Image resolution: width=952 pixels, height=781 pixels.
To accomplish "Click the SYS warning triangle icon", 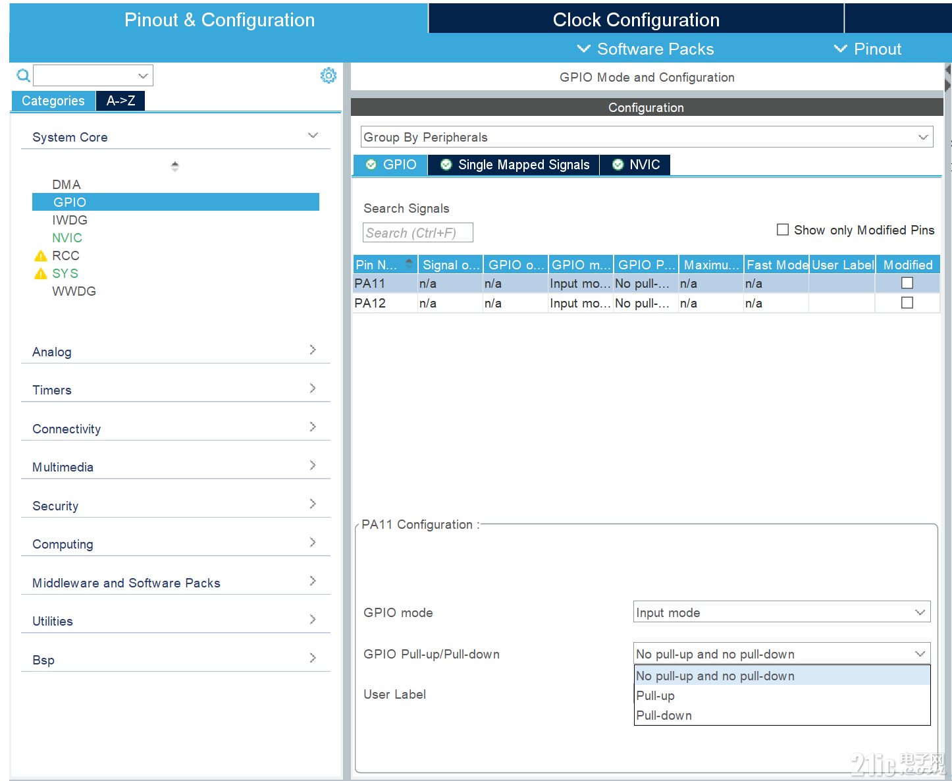I will click(x=41, y=273).
